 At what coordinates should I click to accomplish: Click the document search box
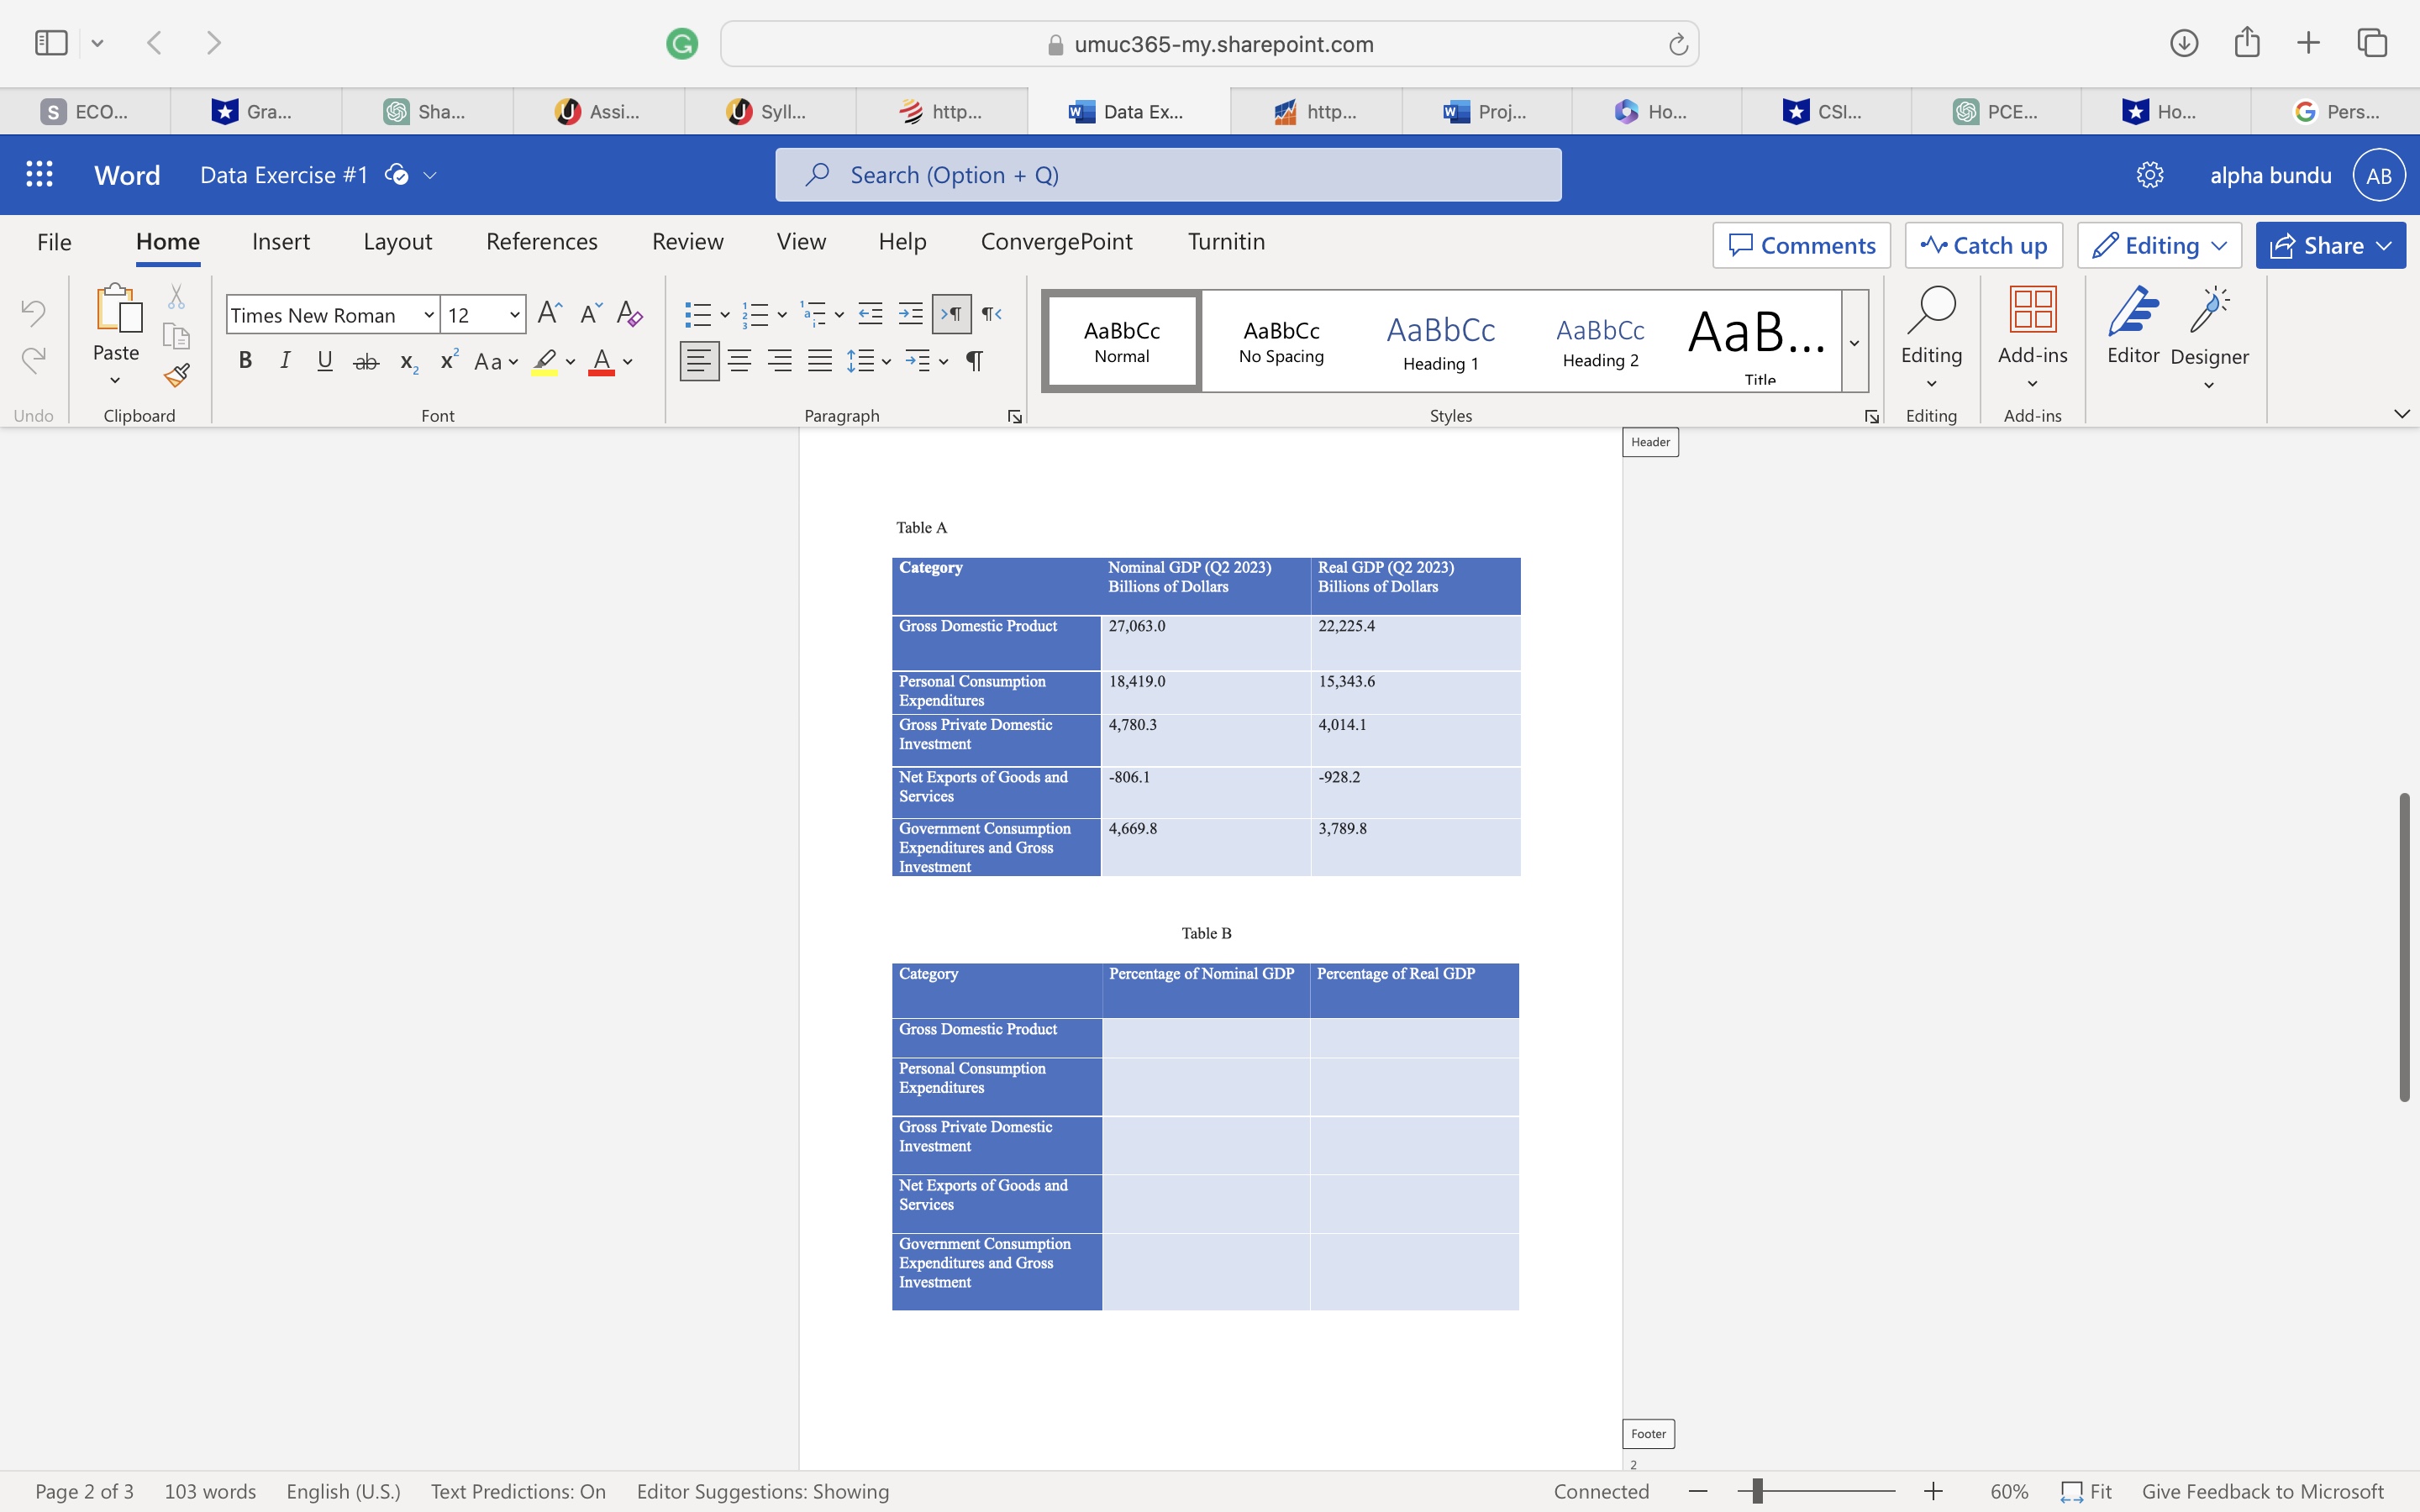coord(1167,174)
